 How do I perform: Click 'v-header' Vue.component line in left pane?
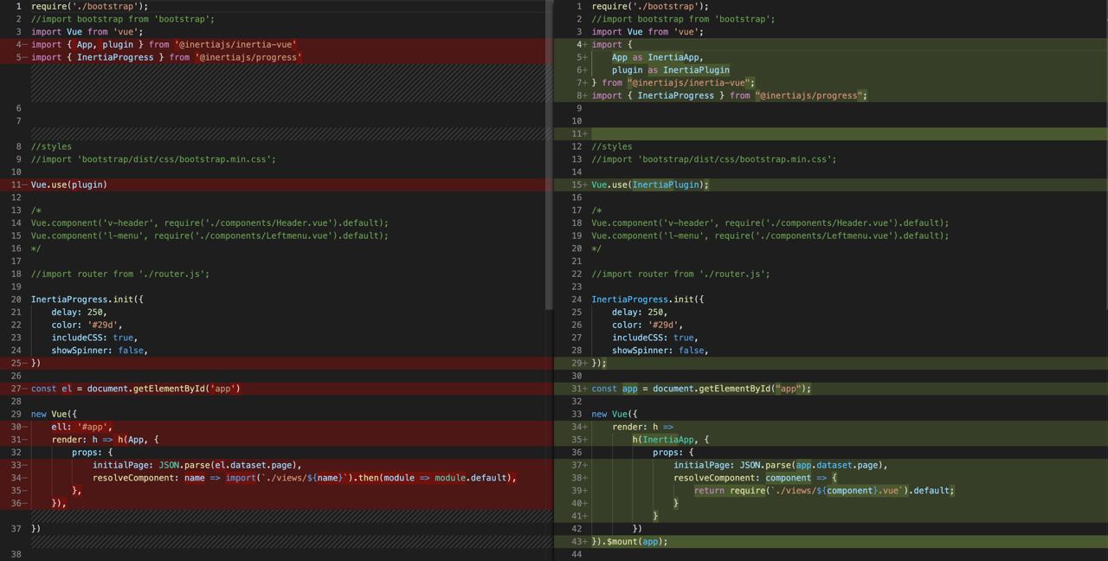(209, 222)
